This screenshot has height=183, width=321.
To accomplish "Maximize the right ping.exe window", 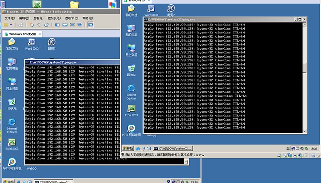I will [x=300, y=19].
